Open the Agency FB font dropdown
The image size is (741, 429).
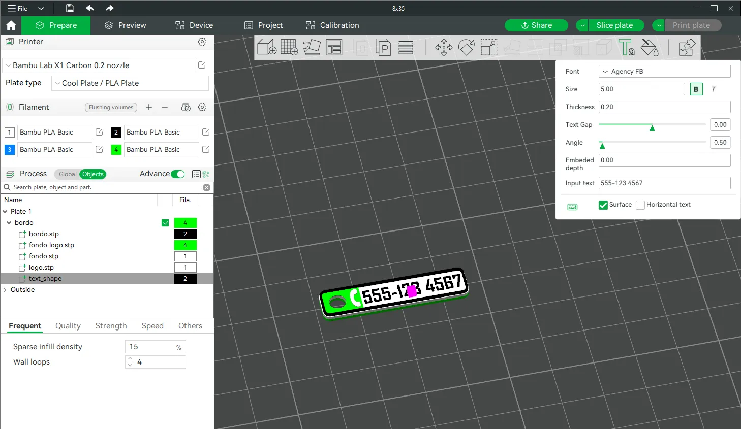(x=664, y=72)
